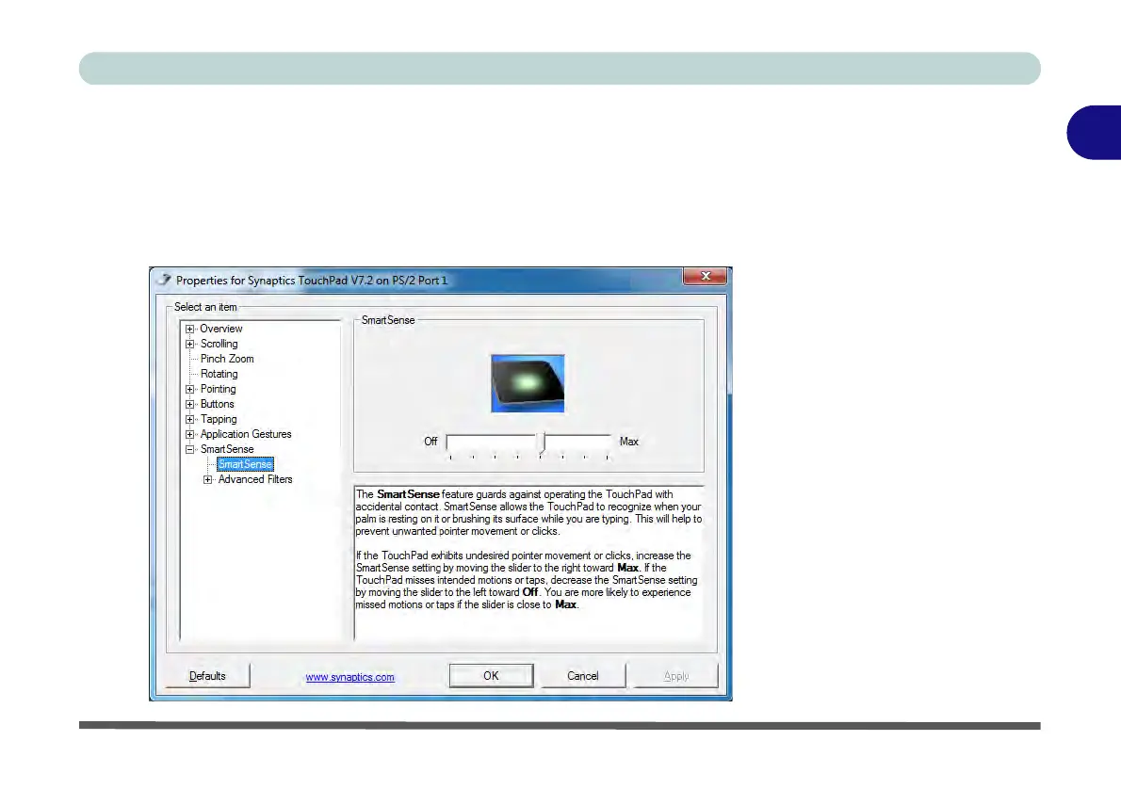Click the Cancel button
Image resolution: width=1121 pixels, height=789 pixels.
(x=583, y=676)
